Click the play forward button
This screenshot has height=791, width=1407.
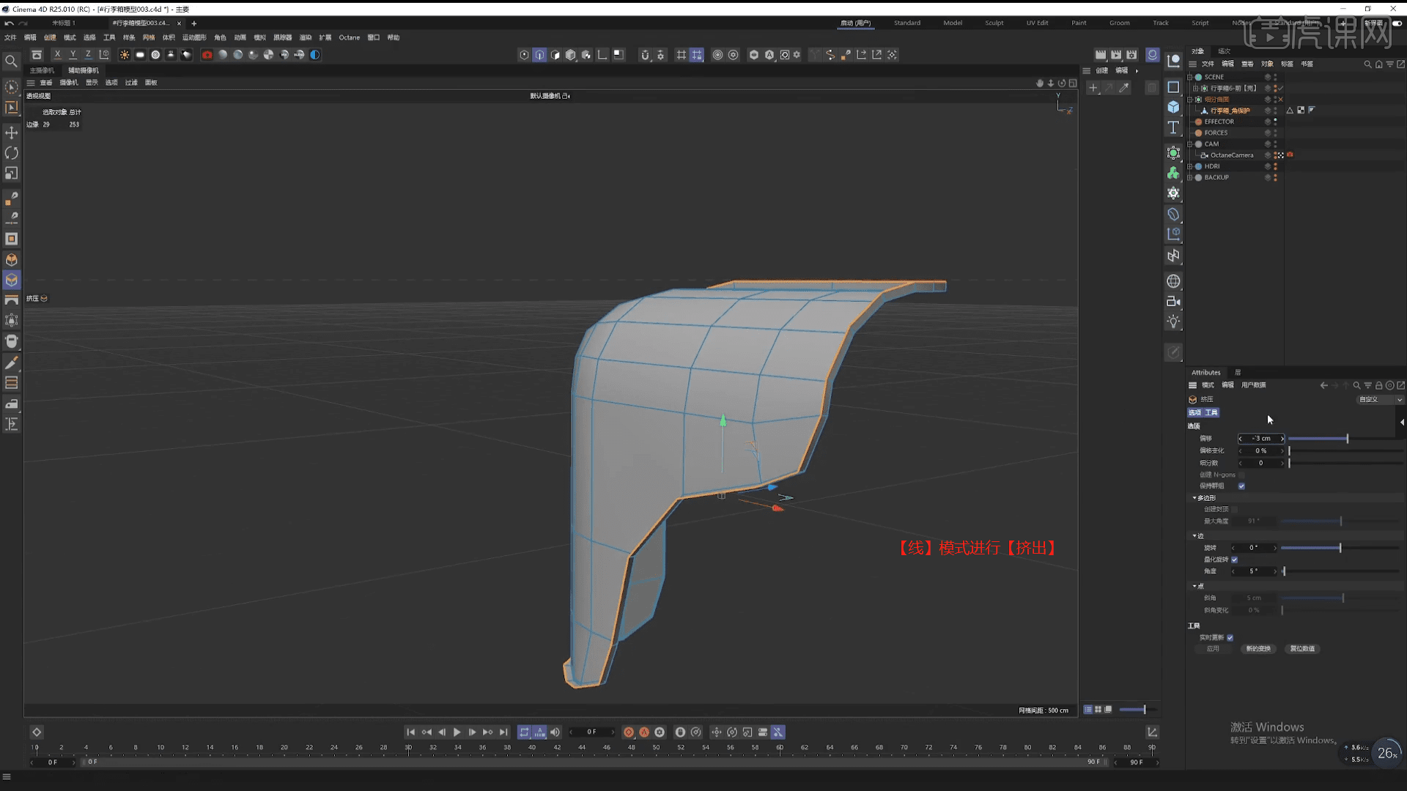coord(457,732)
